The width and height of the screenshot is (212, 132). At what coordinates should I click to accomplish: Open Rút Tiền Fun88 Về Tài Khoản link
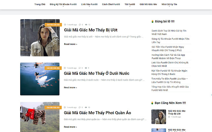[x=169, y=72]
